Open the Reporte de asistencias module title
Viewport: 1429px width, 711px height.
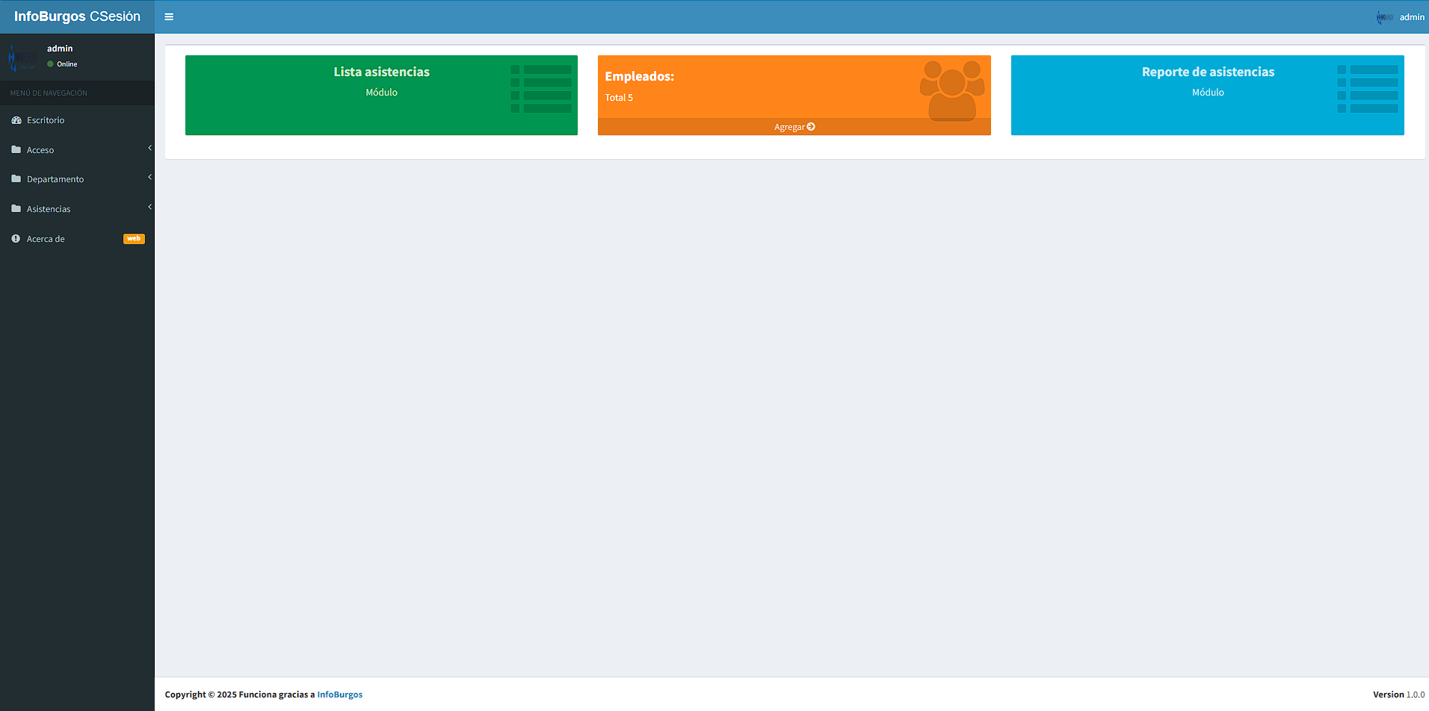pos(1208,72)
